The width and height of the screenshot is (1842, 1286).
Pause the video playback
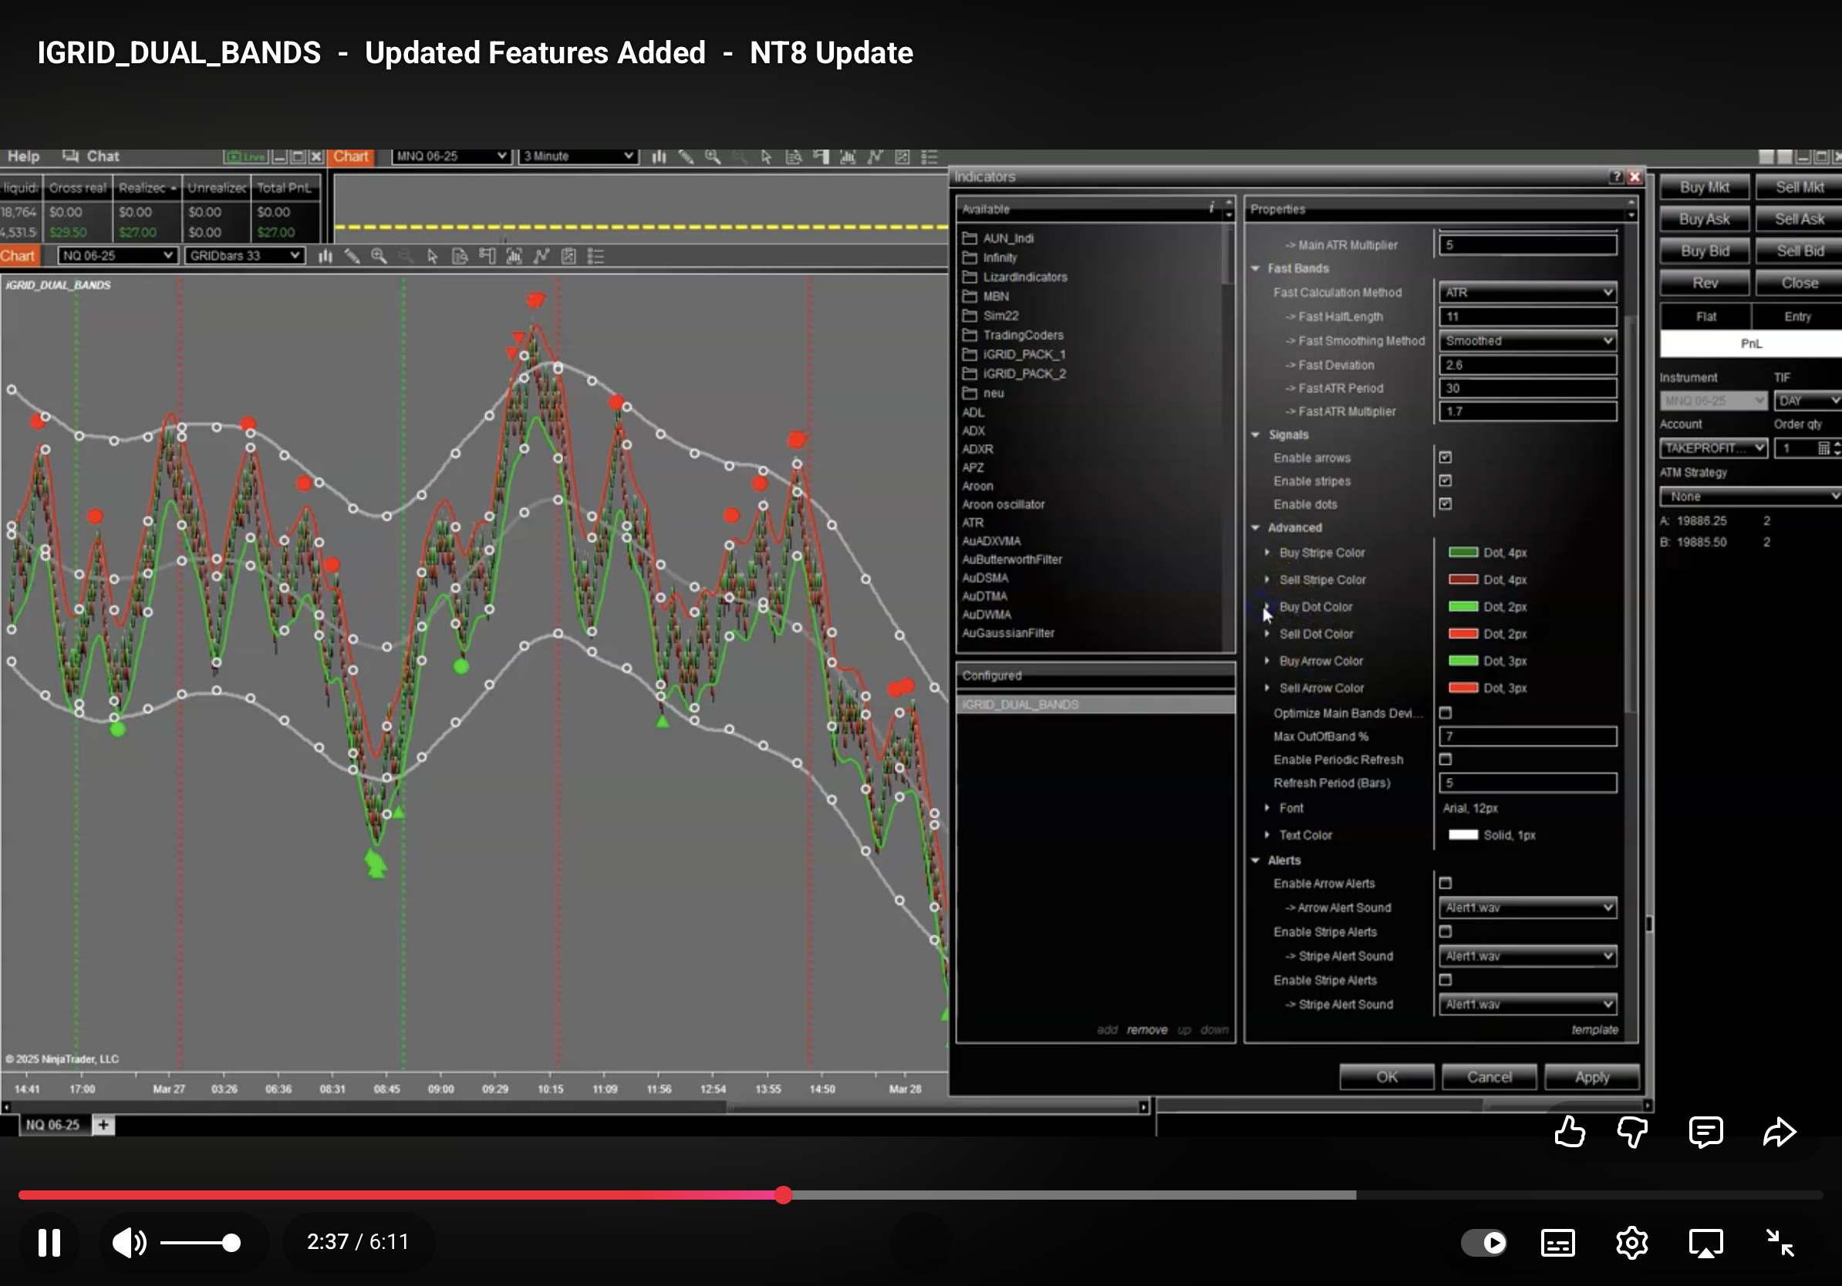(49, 1243)
